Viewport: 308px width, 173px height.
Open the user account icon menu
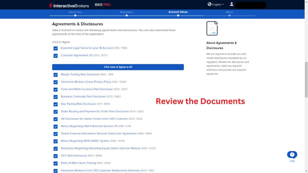(x=231, y=5)
